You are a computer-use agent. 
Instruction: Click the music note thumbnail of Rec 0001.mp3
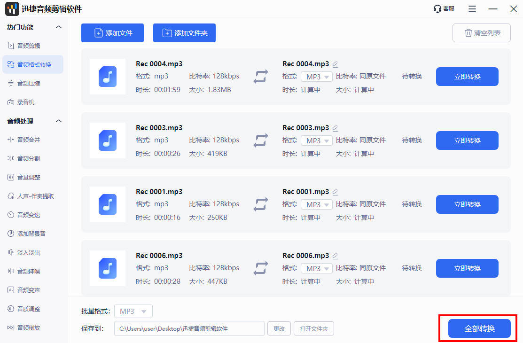(x=108, y=204)
